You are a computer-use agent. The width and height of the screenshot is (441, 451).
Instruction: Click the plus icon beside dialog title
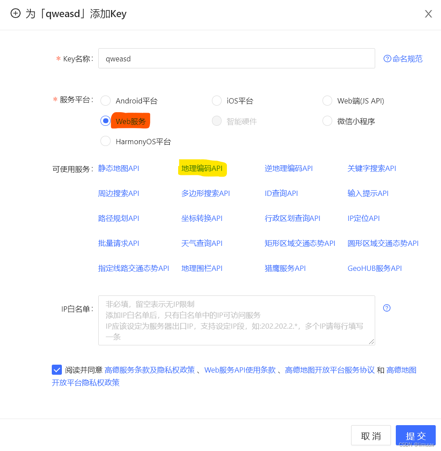[x=15, y=13]
